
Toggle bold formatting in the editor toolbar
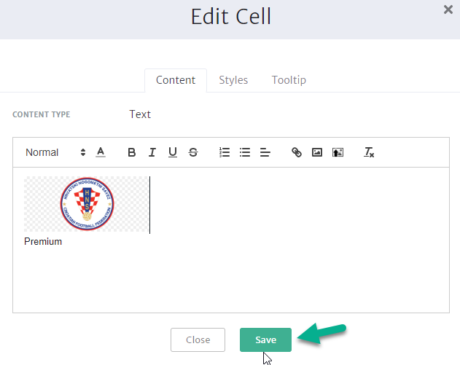132,152
